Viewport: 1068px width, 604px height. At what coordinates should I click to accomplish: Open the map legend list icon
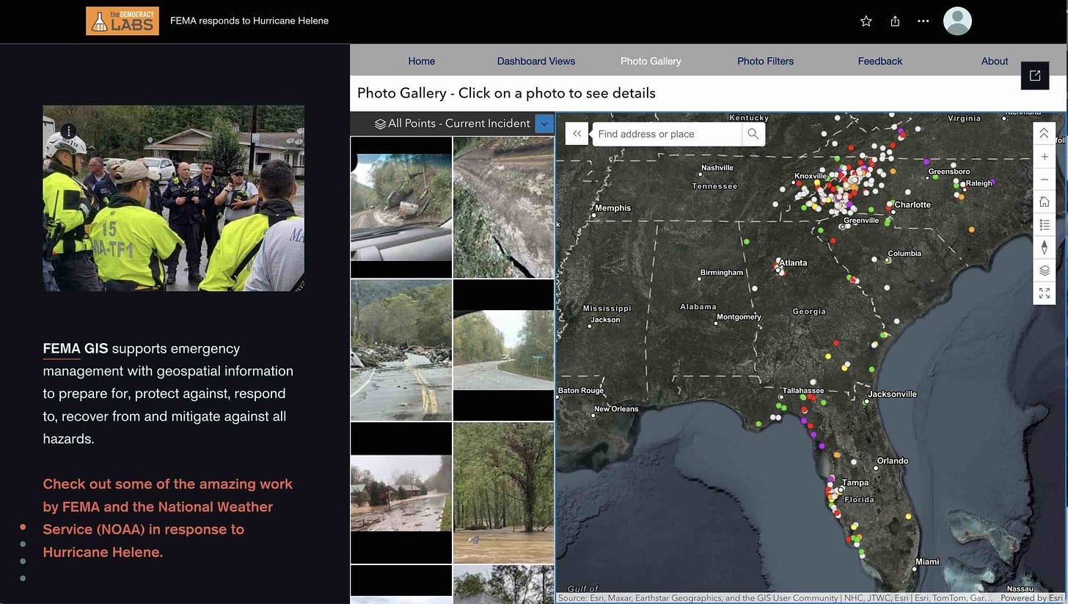pos(1045,225)
